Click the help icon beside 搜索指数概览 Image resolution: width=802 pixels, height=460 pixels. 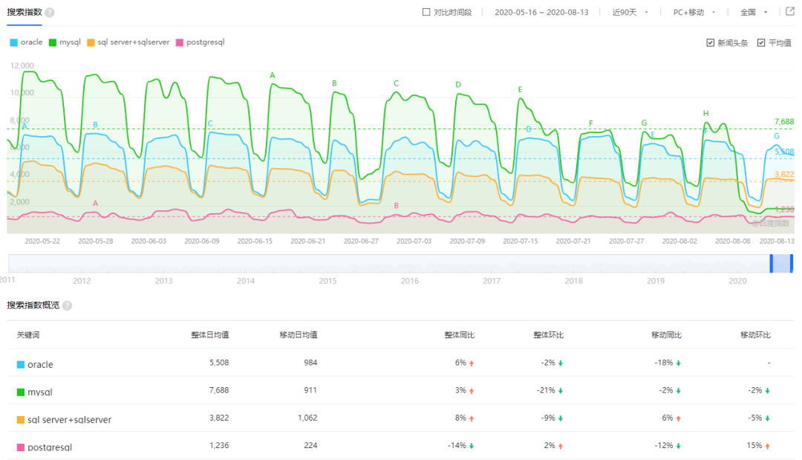coord(67,305)
